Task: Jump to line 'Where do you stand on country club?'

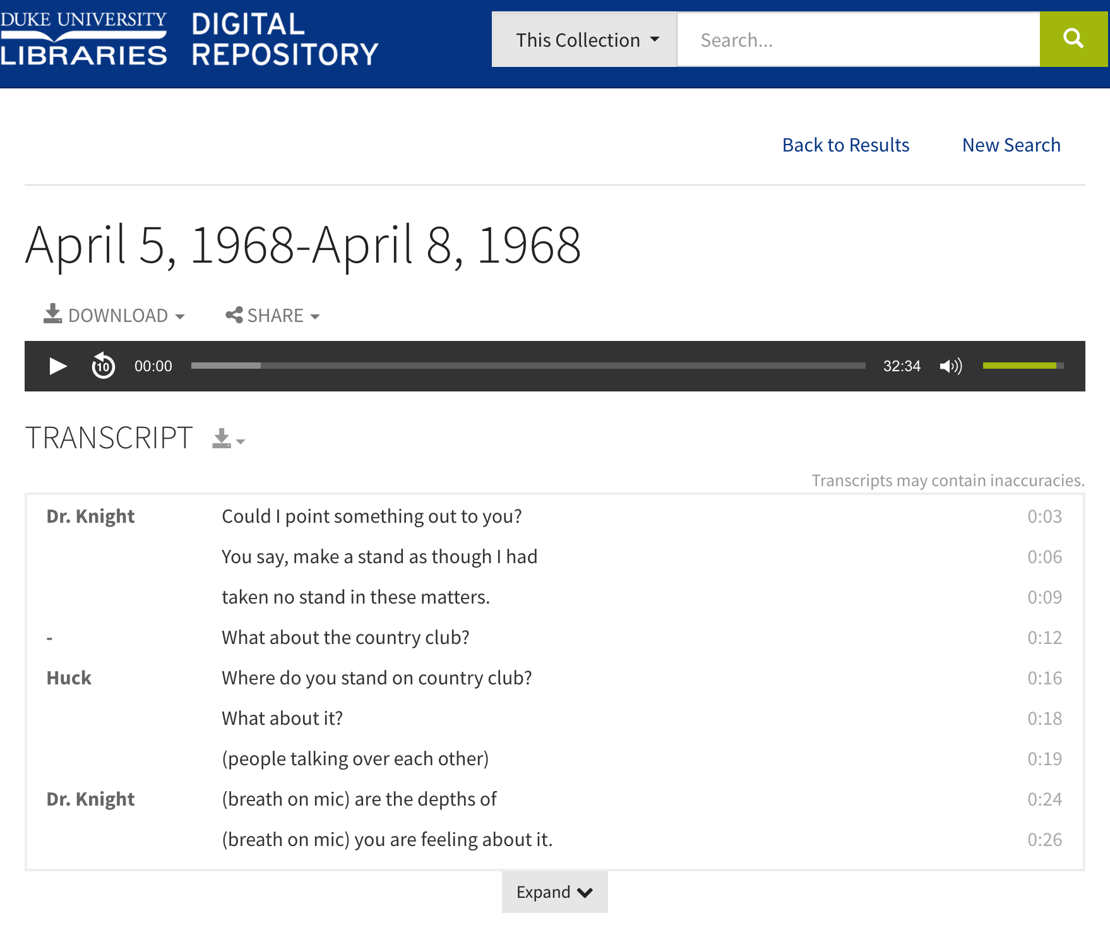Action: (377, 678)
